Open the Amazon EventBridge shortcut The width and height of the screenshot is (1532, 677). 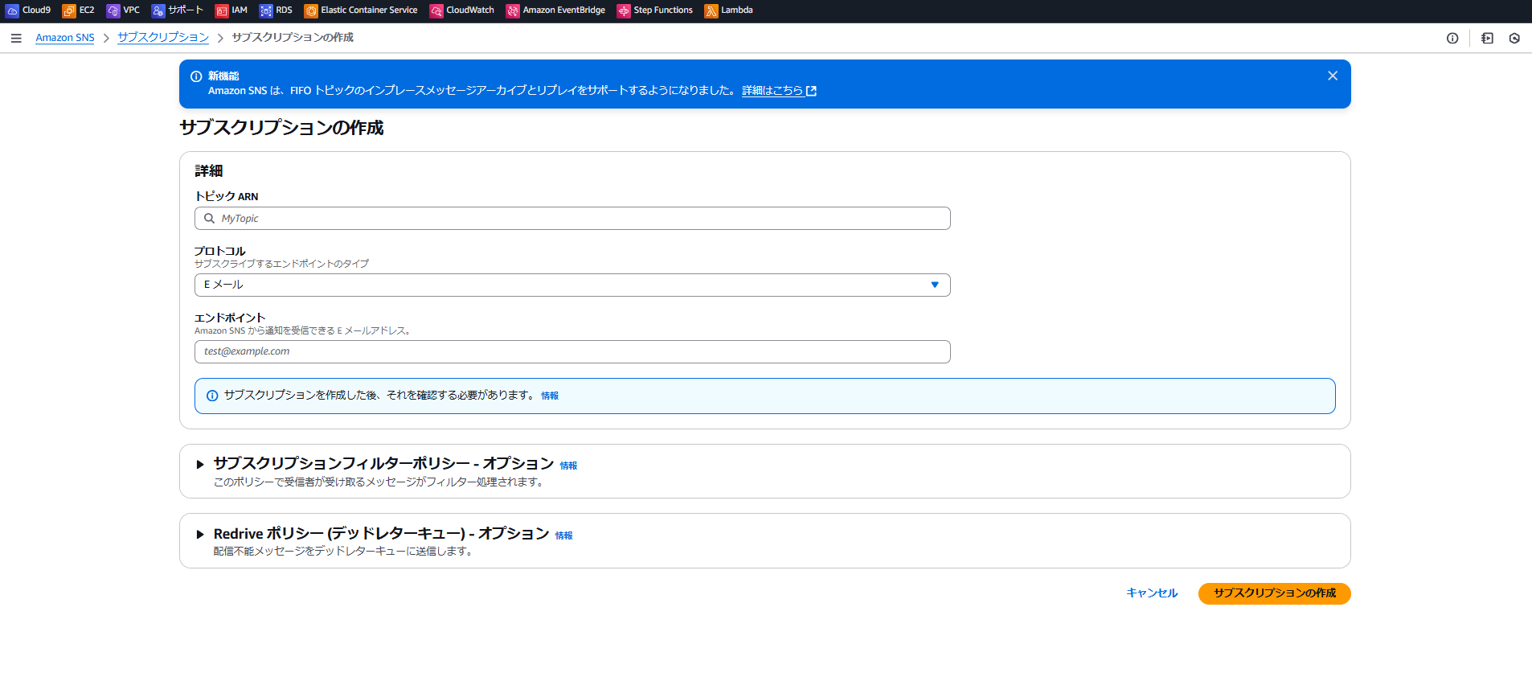click(x=555, y=10)
